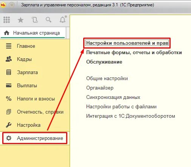The image size is (191, 167).
Task: Open Настройки работы с файлами
Action: [x=121, y=107]
